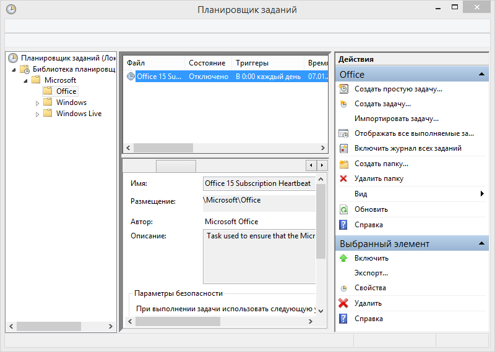
Task: Click the Описание text box
Action: point(259,256)
